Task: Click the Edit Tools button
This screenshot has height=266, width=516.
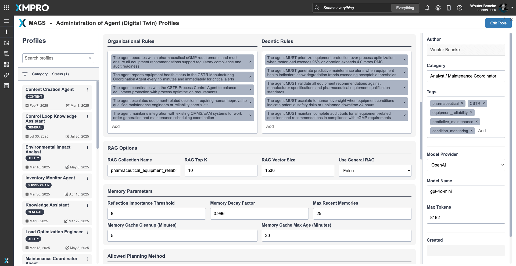Action: (498, 23)
